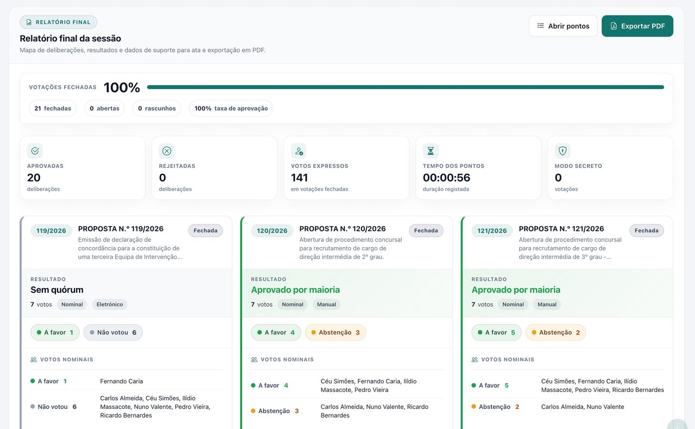Click the Exportar PDF button
This screenshot has height=429, width=695.
coord(637,26)
